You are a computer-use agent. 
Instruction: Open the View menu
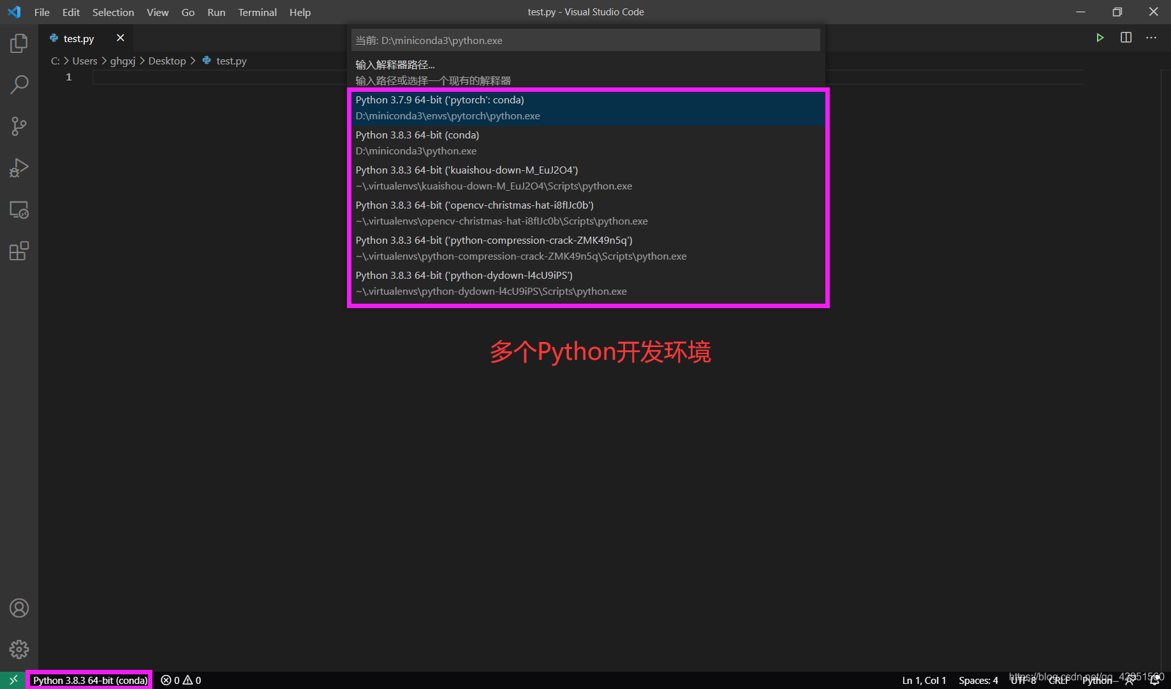coord(158,12)
